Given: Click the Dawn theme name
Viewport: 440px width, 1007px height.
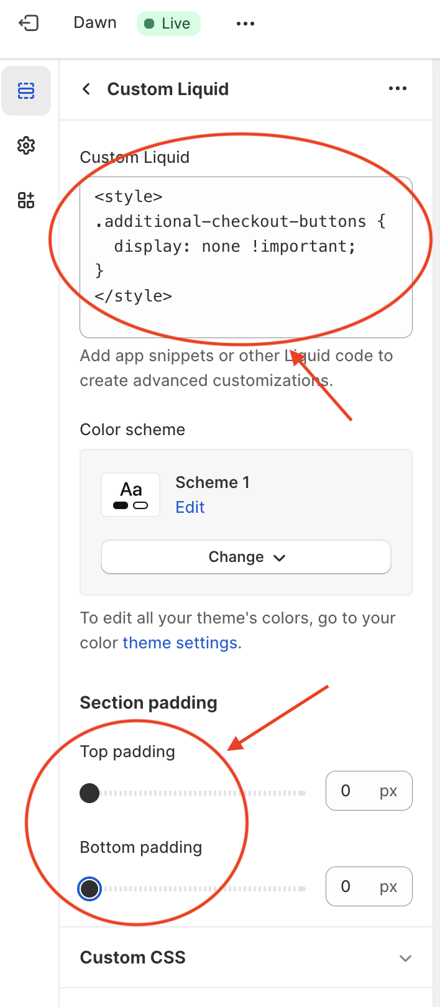Looking at the screenshot, I should pyautogui.click(x=94, y=22).
